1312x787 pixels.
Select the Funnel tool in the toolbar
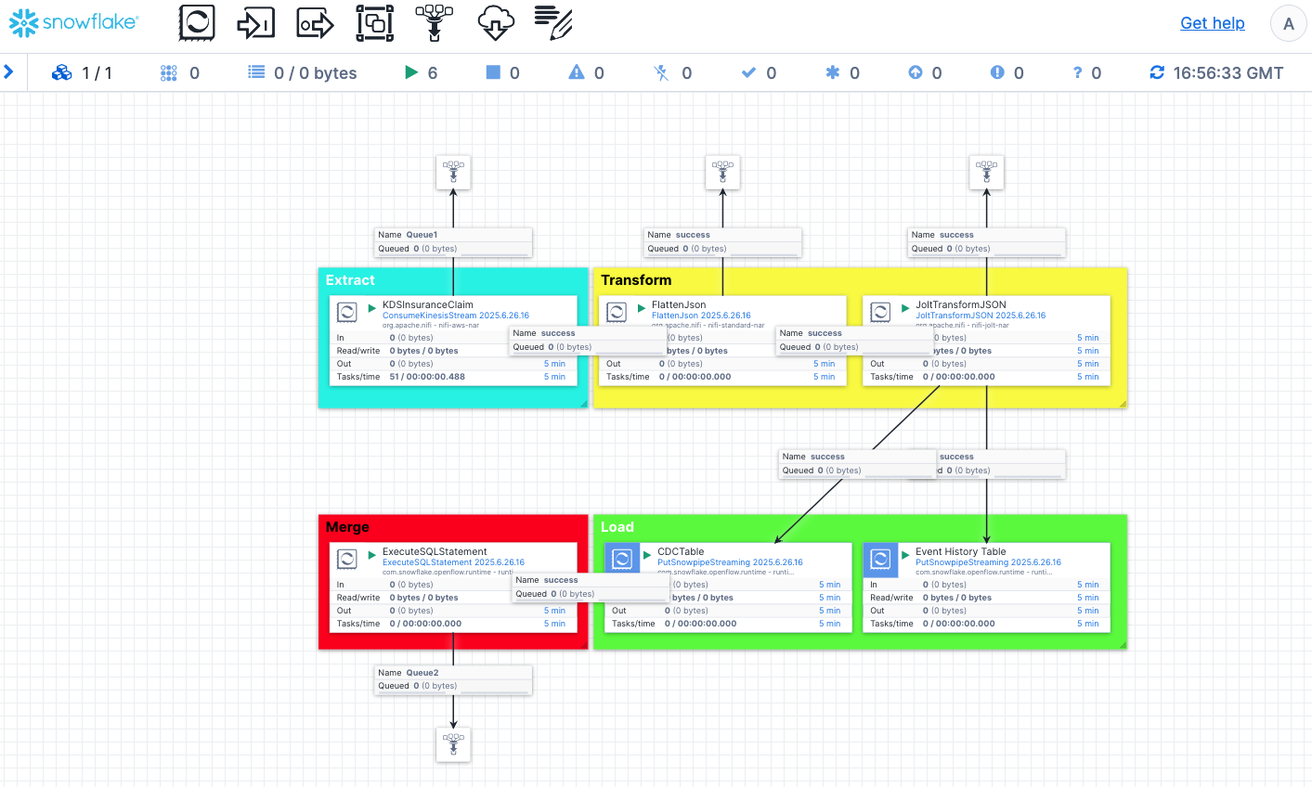pyautogui.click(x=434, y=22)
